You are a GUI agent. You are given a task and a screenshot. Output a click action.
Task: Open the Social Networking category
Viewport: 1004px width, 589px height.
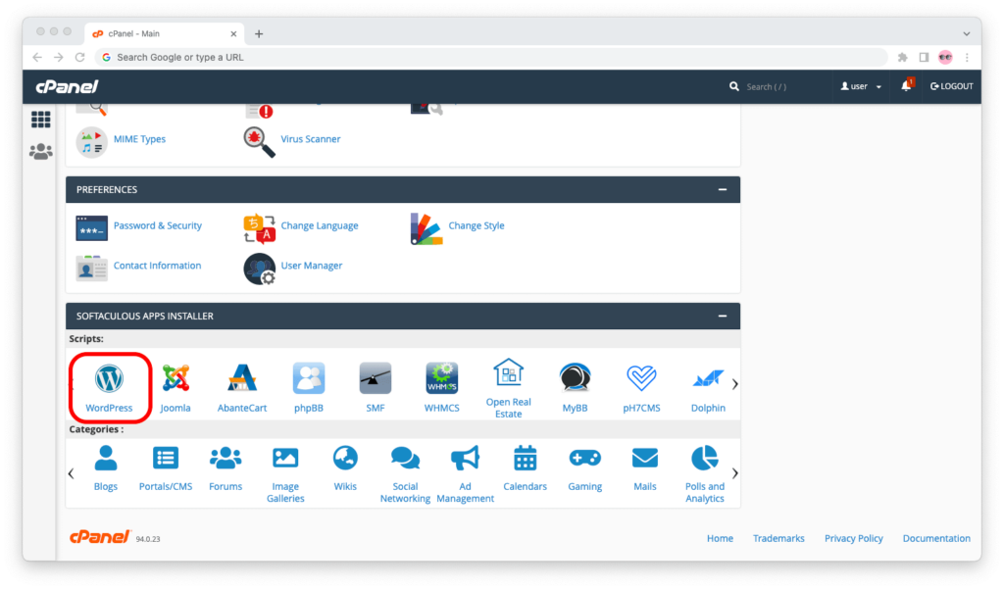coord(405,473)
